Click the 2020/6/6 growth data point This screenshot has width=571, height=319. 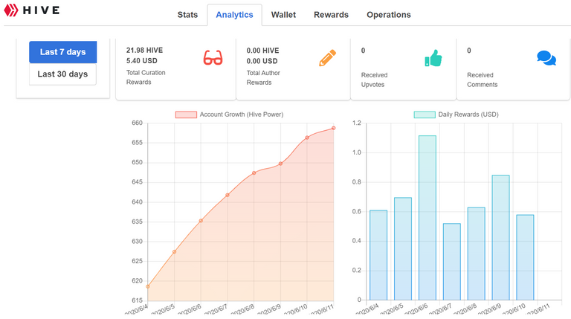201,221
